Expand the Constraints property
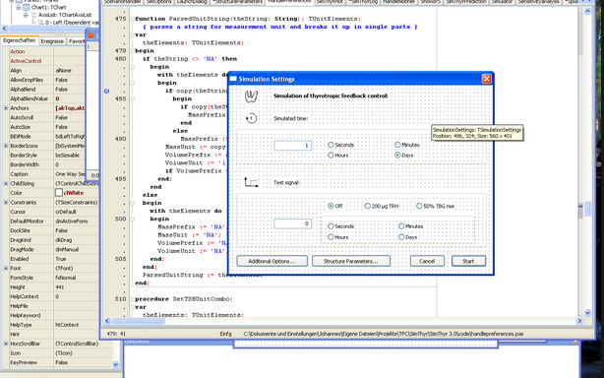Image resolution: width=604 pixels, height=378 pixels. [x=6, y=203]
